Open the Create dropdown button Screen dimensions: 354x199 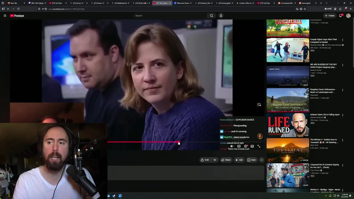click(330, 16)
